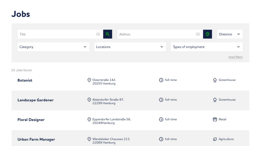The height and width of the screenshot is (146, 261).
Task: Click the address Osterstraße 142, 20255 Hamburg
Action: coord(104,82)
